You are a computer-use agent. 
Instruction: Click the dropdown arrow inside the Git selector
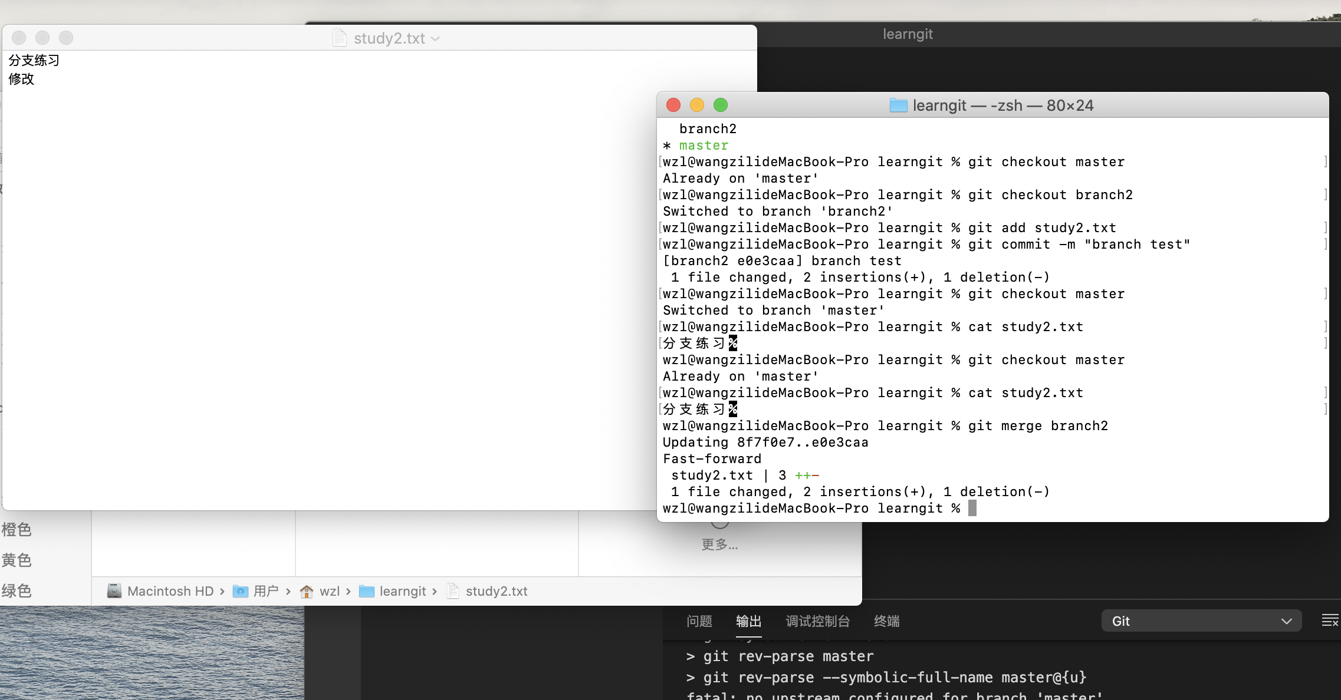click(1286, 621)
